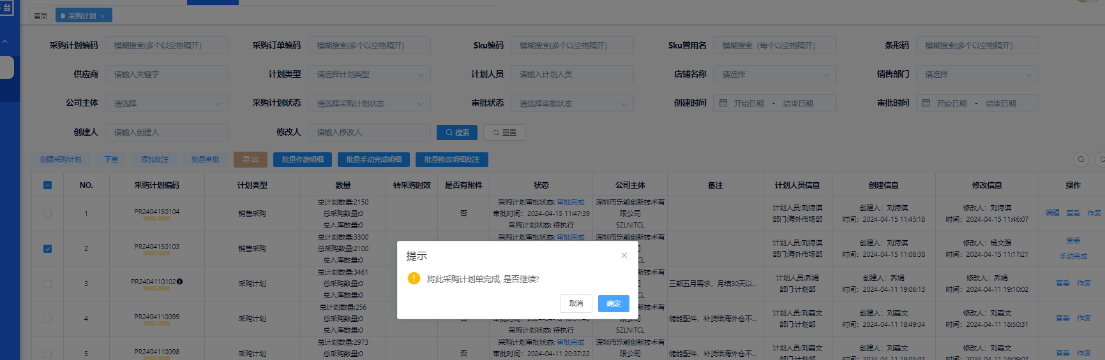Click 批量修改明细批注 button
The height and width of the screenshot is (360, 1105).
pyautogui.click(x=452, y=159)
